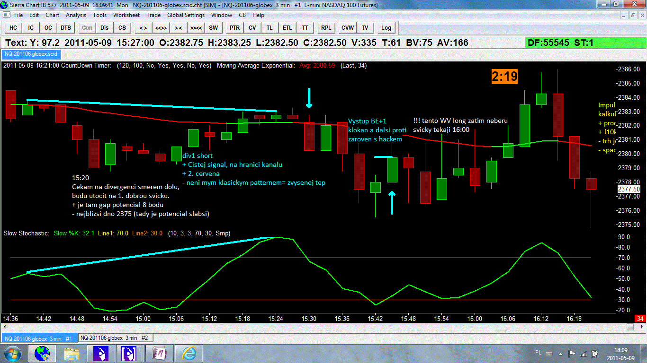Image resolution: width=647 pixels, height=363 pixels.
Task: Open the Window menu
Action: (x=222, y=15)
